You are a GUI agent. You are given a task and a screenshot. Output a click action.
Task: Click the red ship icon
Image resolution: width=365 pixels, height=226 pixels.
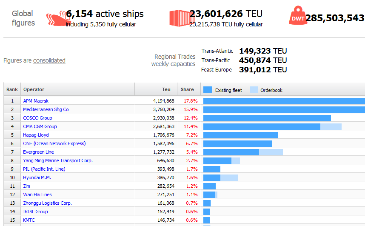(56, 18)
